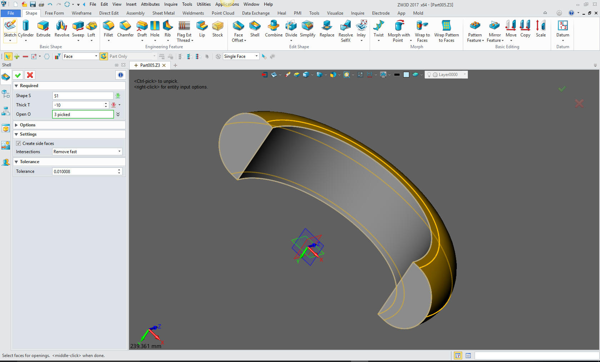Click the black color swatch in view toolbar
Screen dimensions: 600x362
coord(397,75)
